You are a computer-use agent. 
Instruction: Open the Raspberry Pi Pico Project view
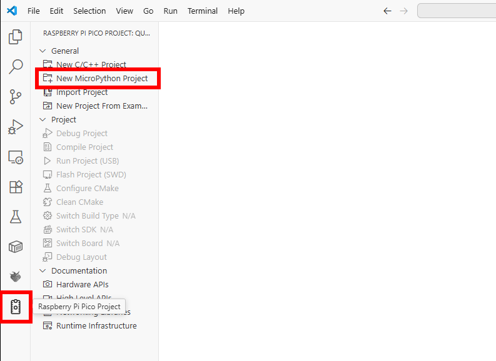click(16, 307)
